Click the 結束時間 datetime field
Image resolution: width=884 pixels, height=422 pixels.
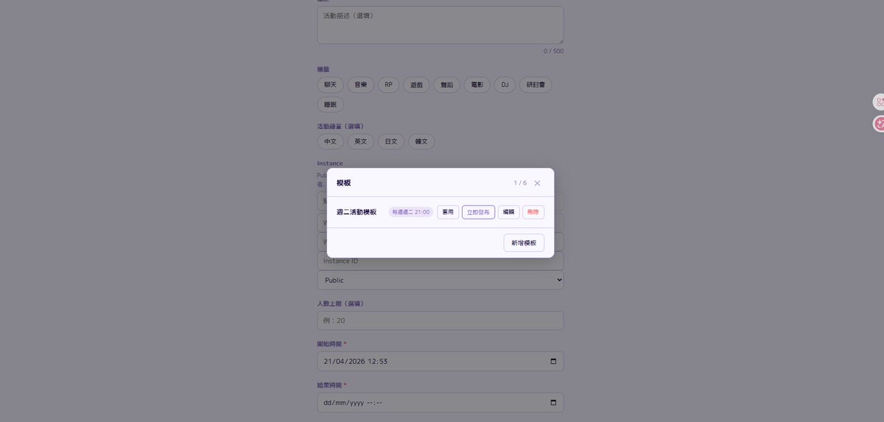click(x=441, y=403)
